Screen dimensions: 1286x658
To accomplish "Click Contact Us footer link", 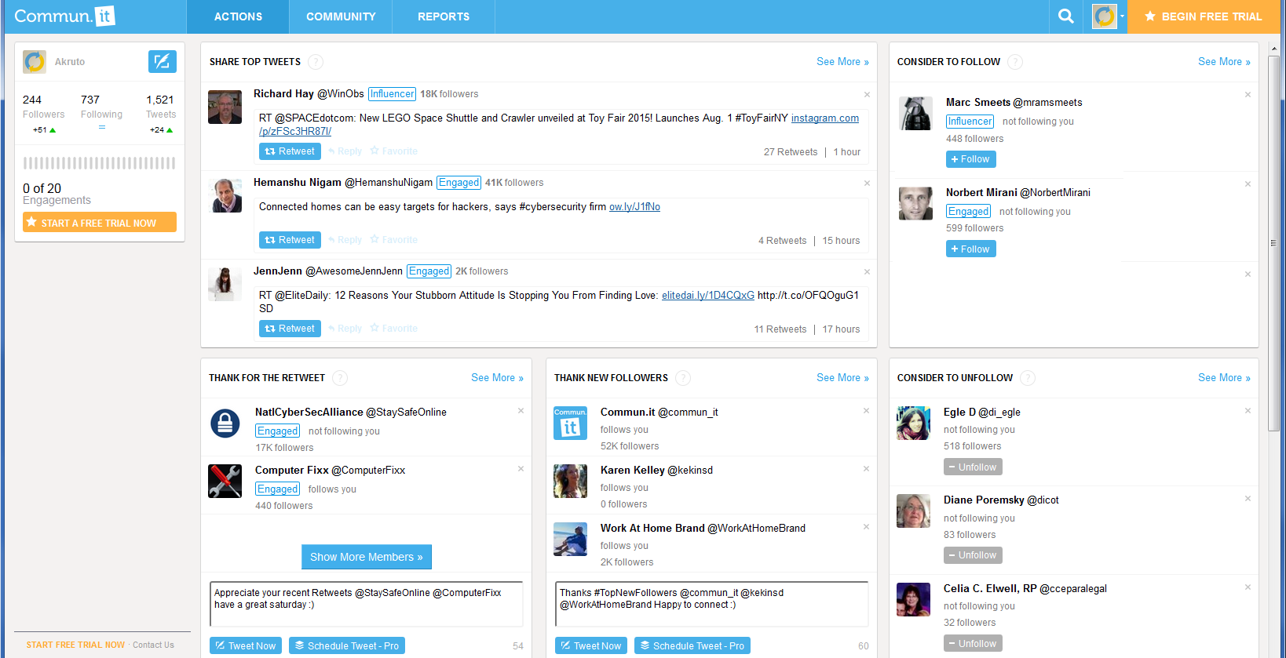I will coord(153,645).
